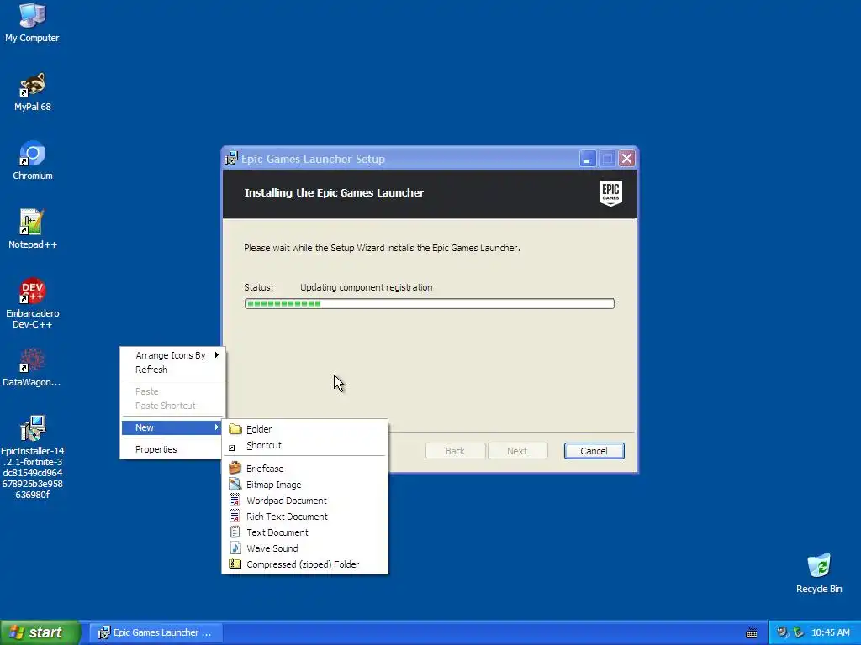Click Refresh in the context menu
Viewport: 861px width, 645px height.
tap(172, 370)
